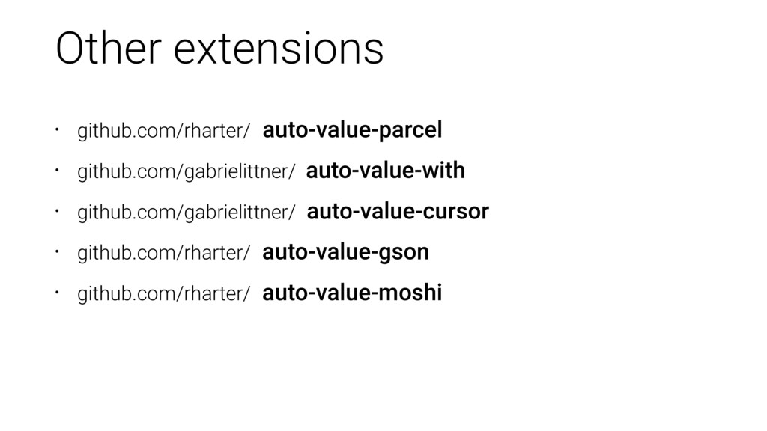Click the bullet beside the auto-value-cursor line
The image size is (767, 431).
pyautogui.click(x=57, y=211)
